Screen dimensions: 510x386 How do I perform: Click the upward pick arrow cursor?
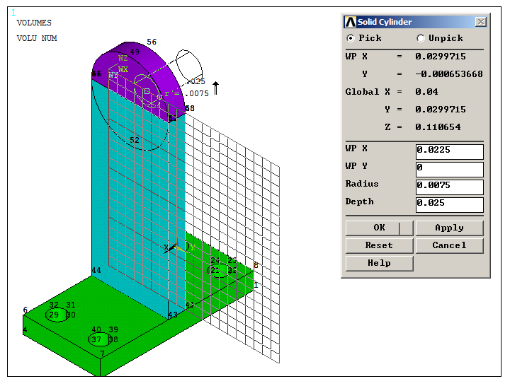pyautogui.click(x=215, y=88)
